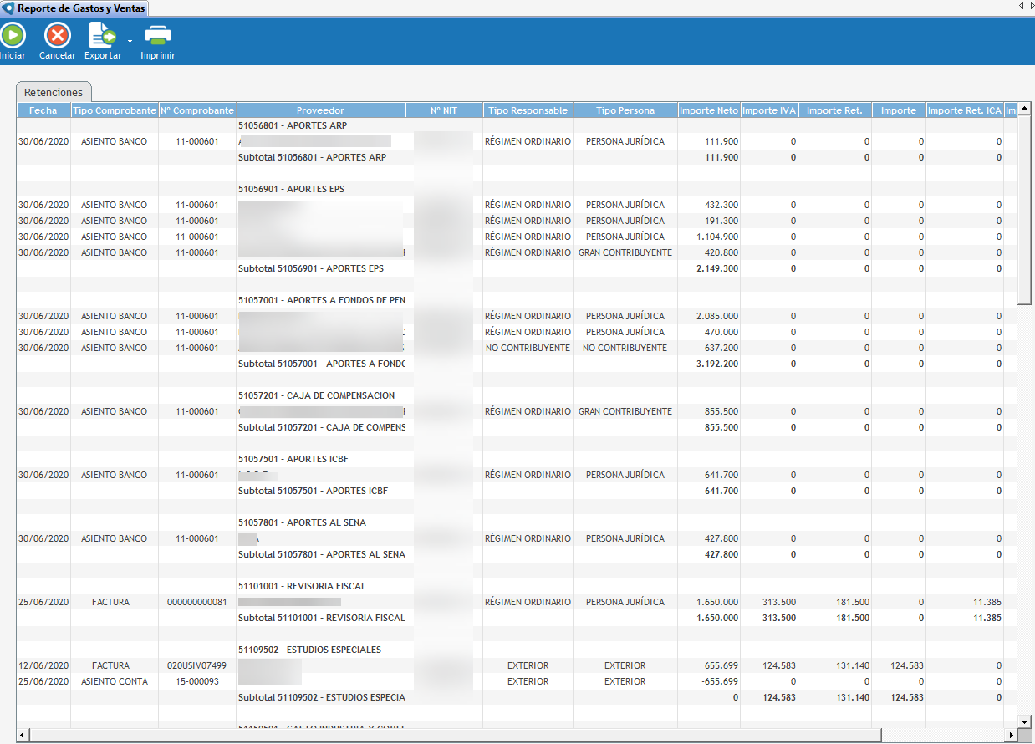1035x744 pixels.
Task: Click the Tipo Responsable column header
Action: tap(528, 110)
